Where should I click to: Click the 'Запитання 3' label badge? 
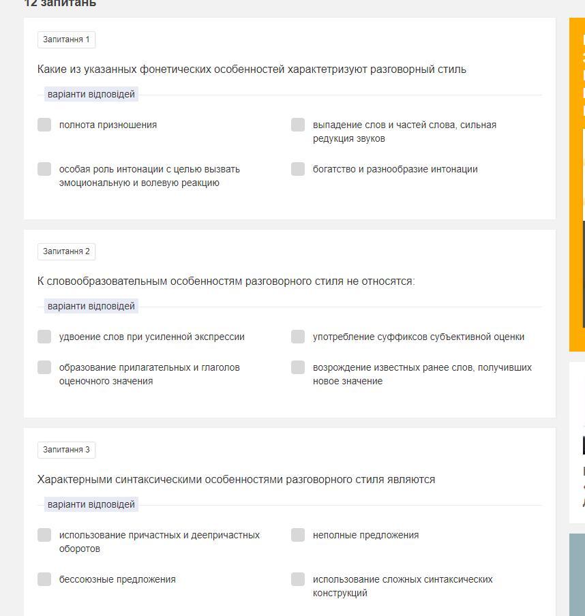[66, 450]
